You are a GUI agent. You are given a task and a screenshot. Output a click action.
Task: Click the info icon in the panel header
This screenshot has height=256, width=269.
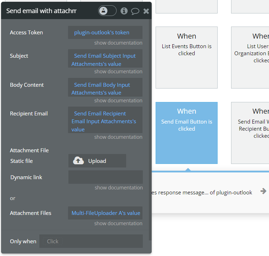coord(124,11)
